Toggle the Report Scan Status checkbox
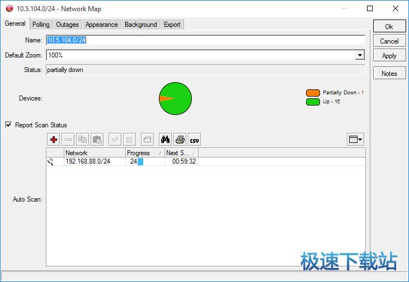409x282 pixels. [9, 125]
